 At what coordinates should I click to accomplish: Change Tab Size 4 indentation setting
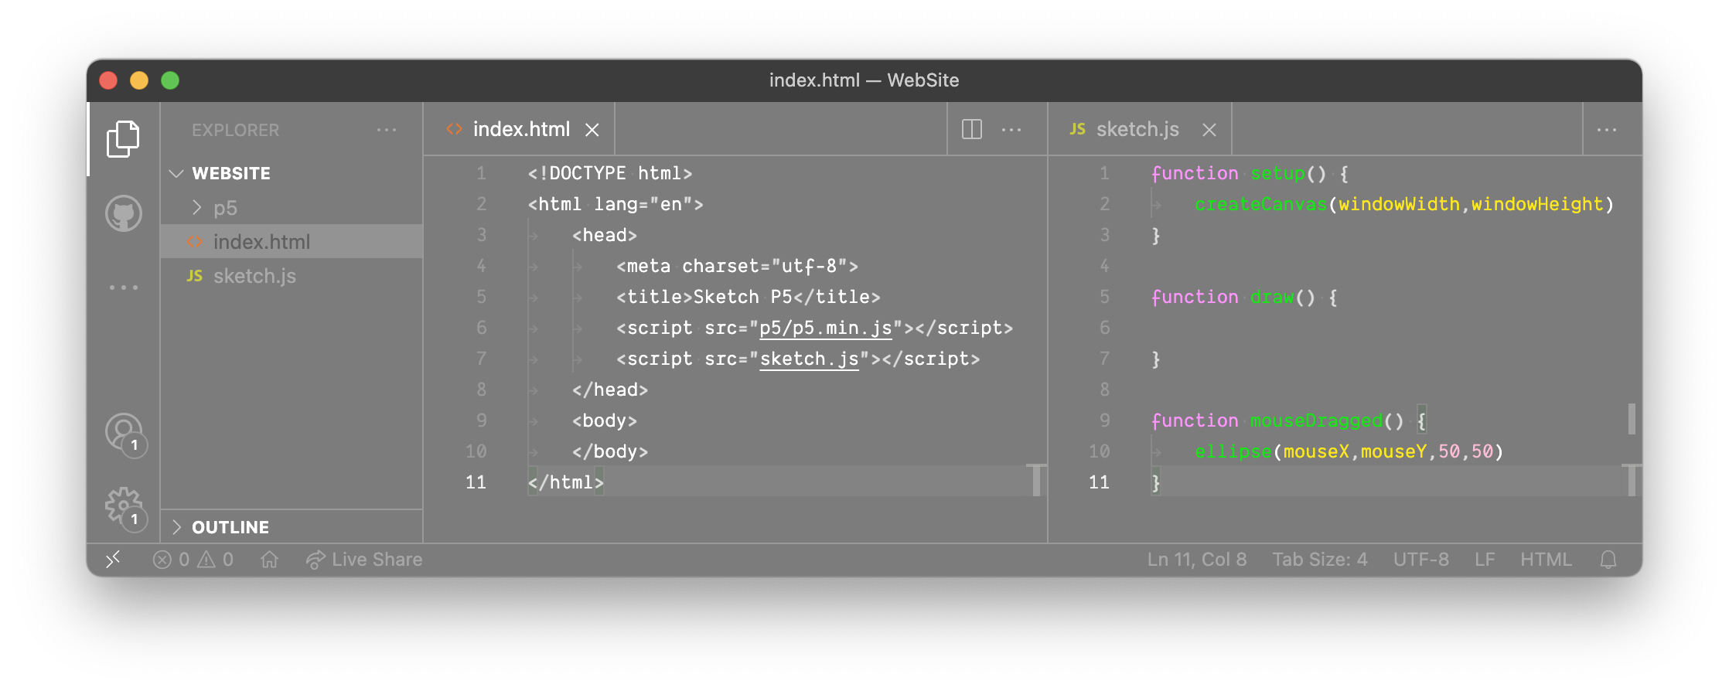pyautogui.click(x=1319, y=560)
